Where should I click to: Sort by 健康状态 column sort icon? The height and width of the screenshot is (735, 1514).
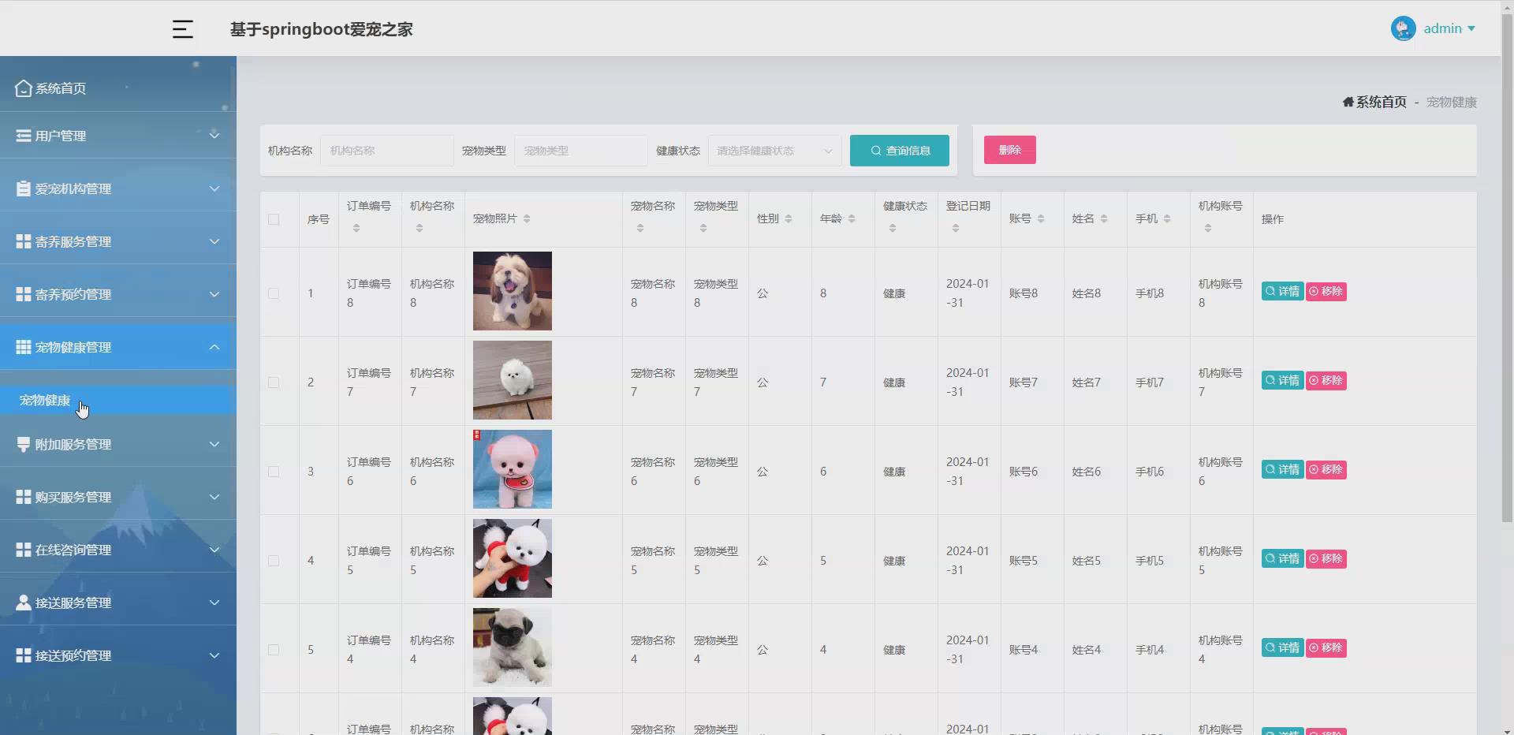[x=893, y=228]
